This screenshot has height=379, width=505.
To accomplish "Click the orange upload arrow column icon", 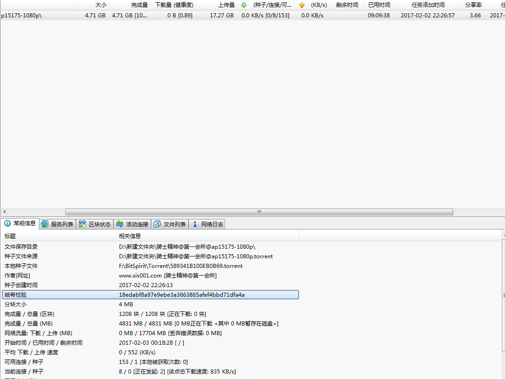I will 301,5.
